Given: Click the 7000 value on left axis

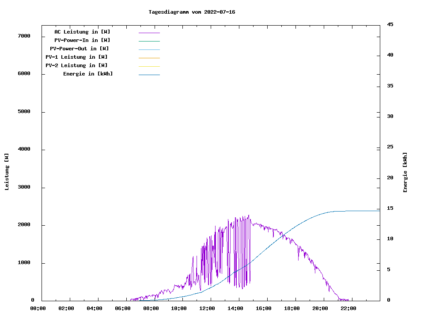Looking at the screenshot, I should (24, 36).
